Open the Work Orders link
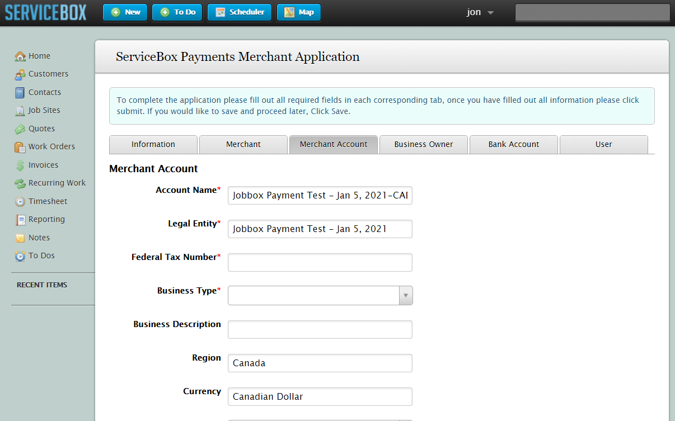675x421 pixels. [51, 146]
